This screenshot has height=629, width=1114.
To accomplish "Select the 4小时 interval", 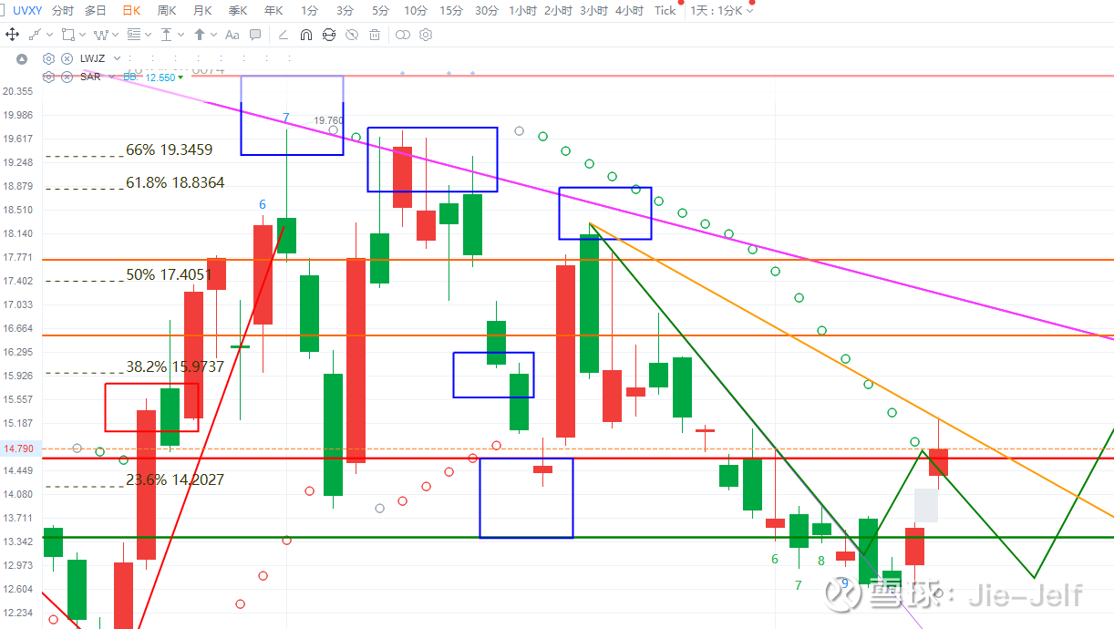I will tap(629, 11).
